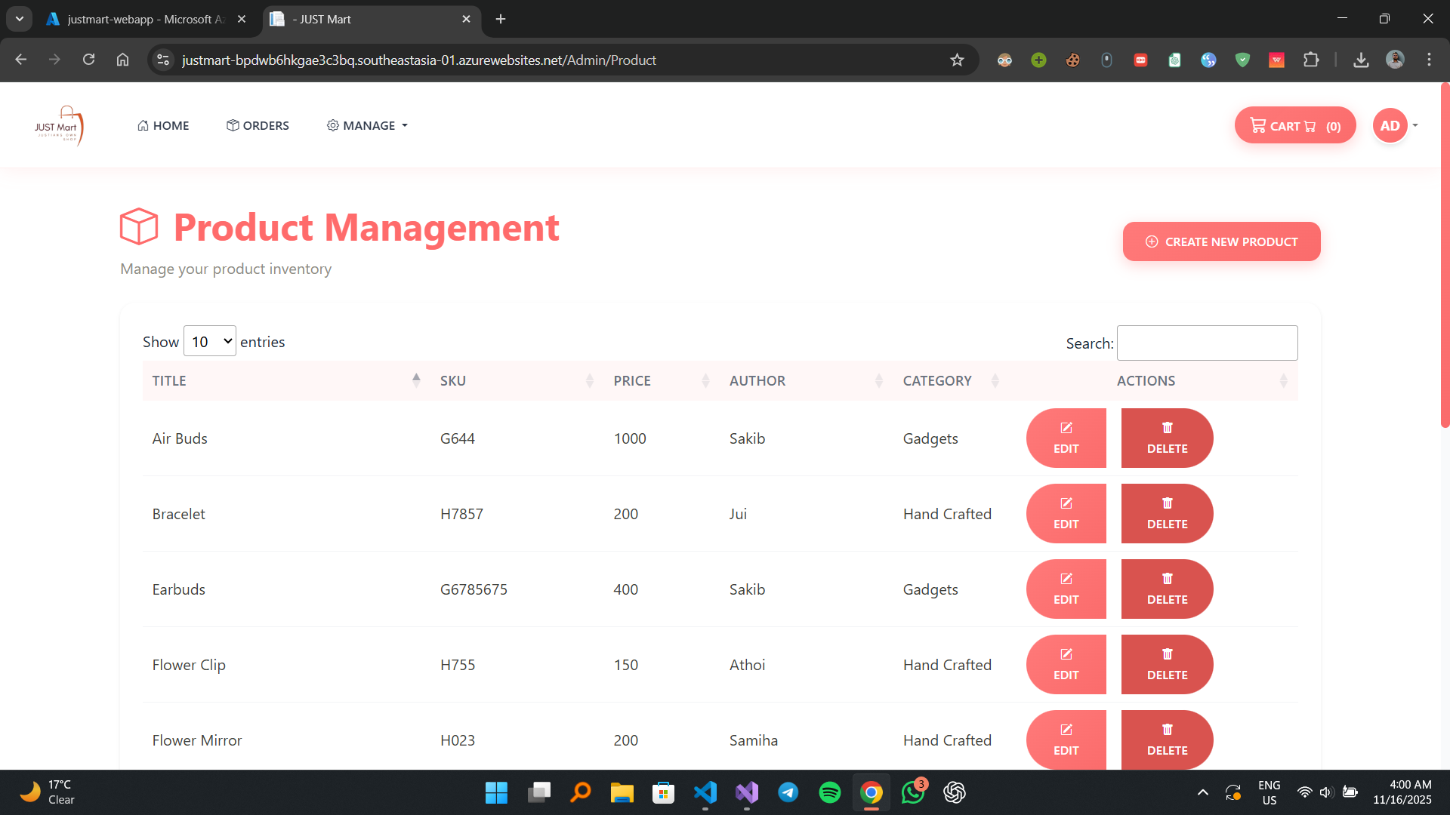Launch Spotify from the taskbar
Screen dimensions: 1450x815
[x=829, y=792]
